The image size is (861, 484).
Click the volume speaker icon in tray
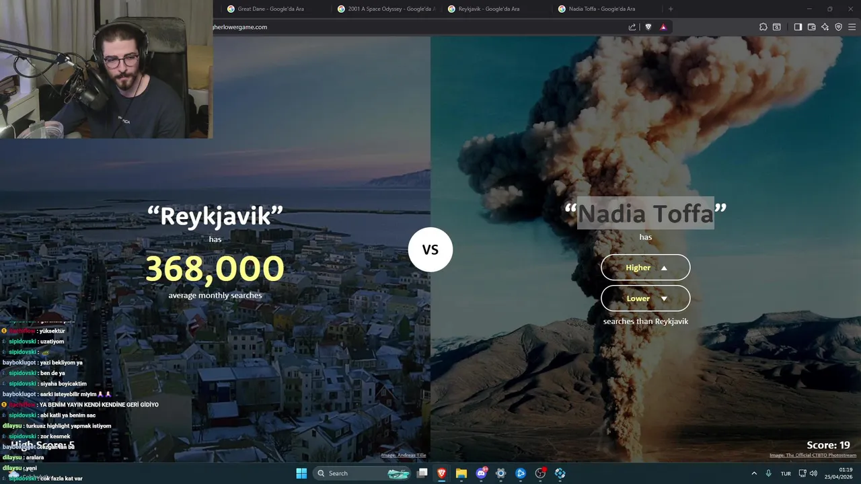point(813,473)
